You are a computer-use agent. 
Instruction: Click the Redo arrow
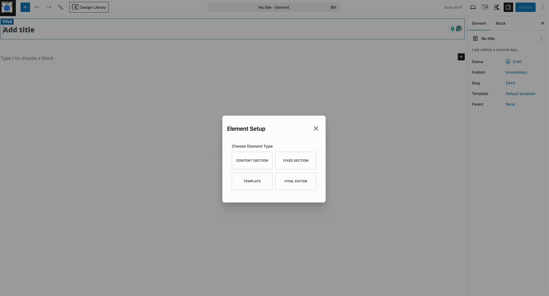(49, 7)
